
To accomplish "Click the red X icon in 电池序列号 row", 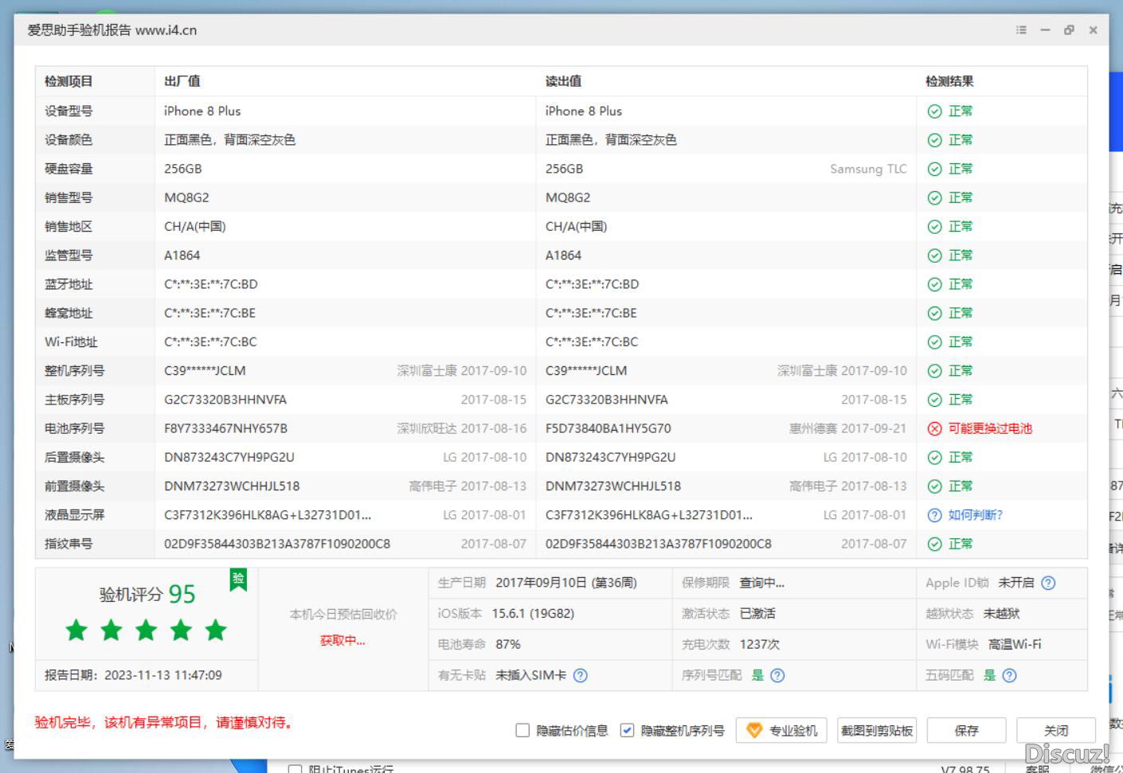I will point(935,428).
